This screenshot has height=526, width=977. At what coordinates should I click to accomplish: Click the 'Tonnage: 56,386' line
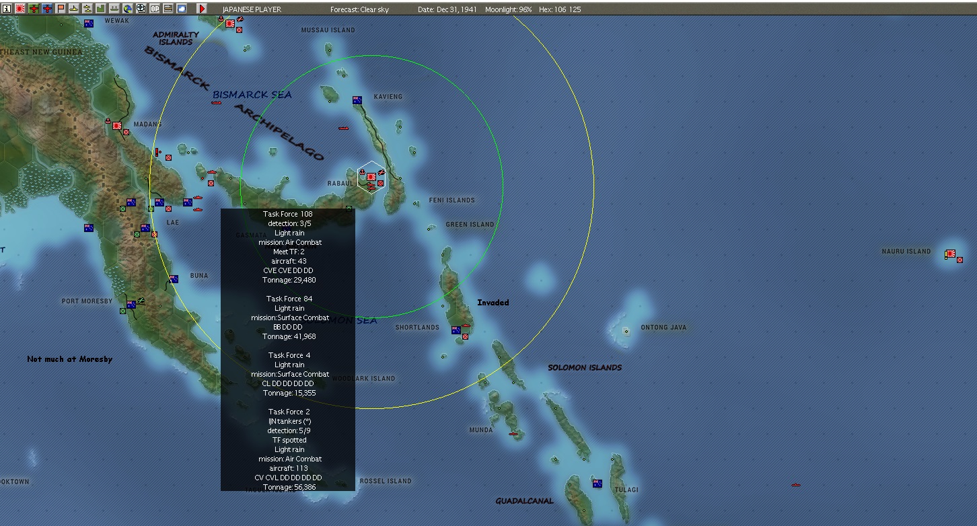click(289, 487)
